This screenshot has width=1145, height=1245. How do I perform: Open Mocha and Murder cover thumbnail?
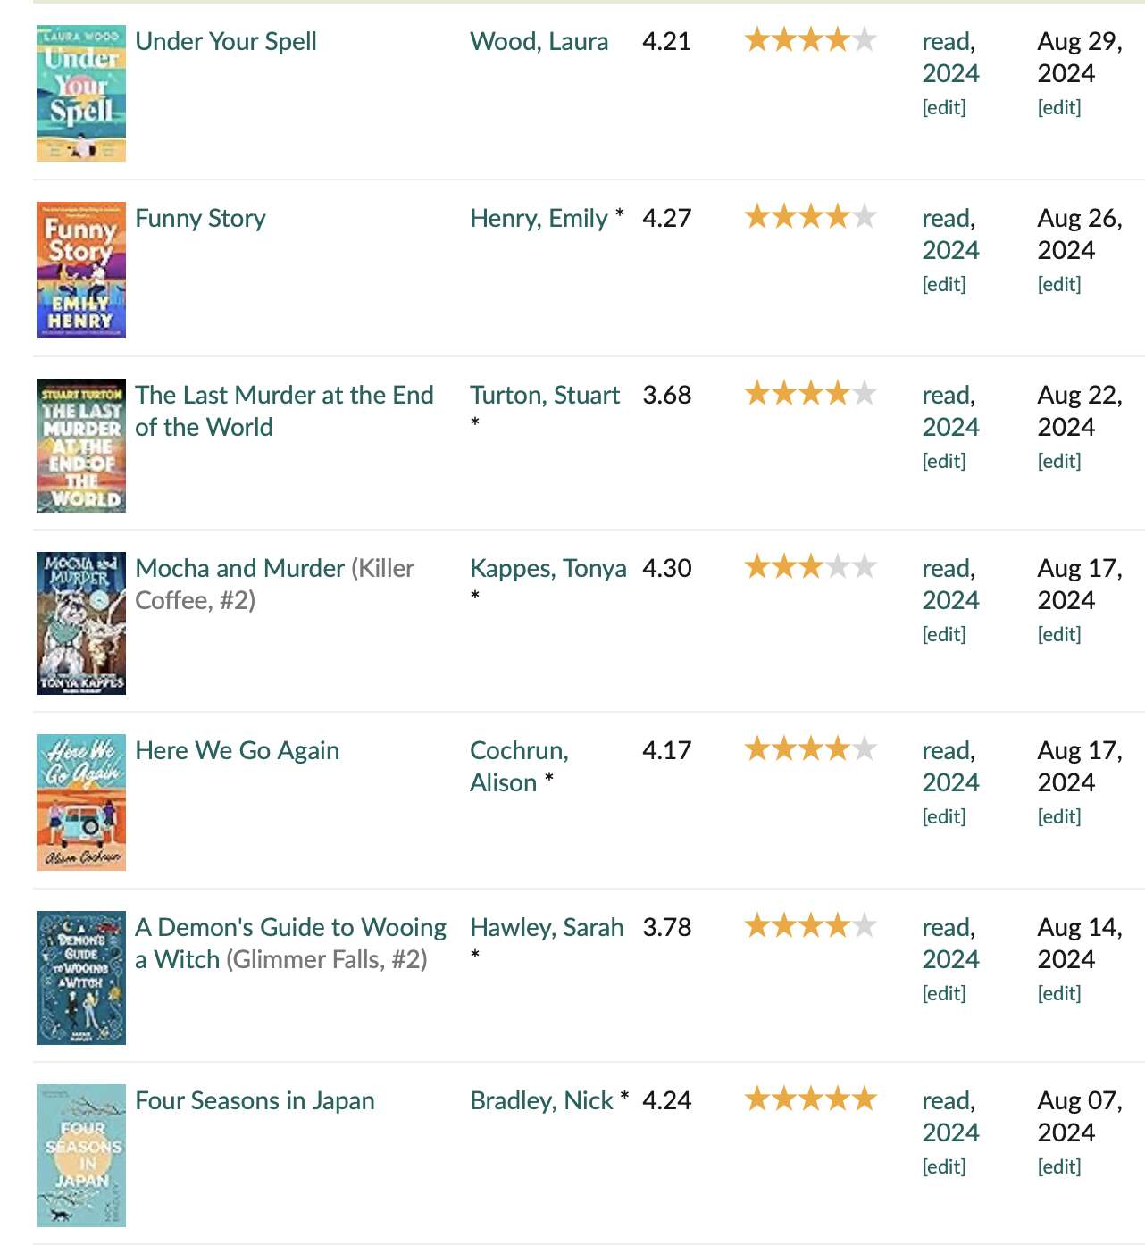(x=81, y=623)
